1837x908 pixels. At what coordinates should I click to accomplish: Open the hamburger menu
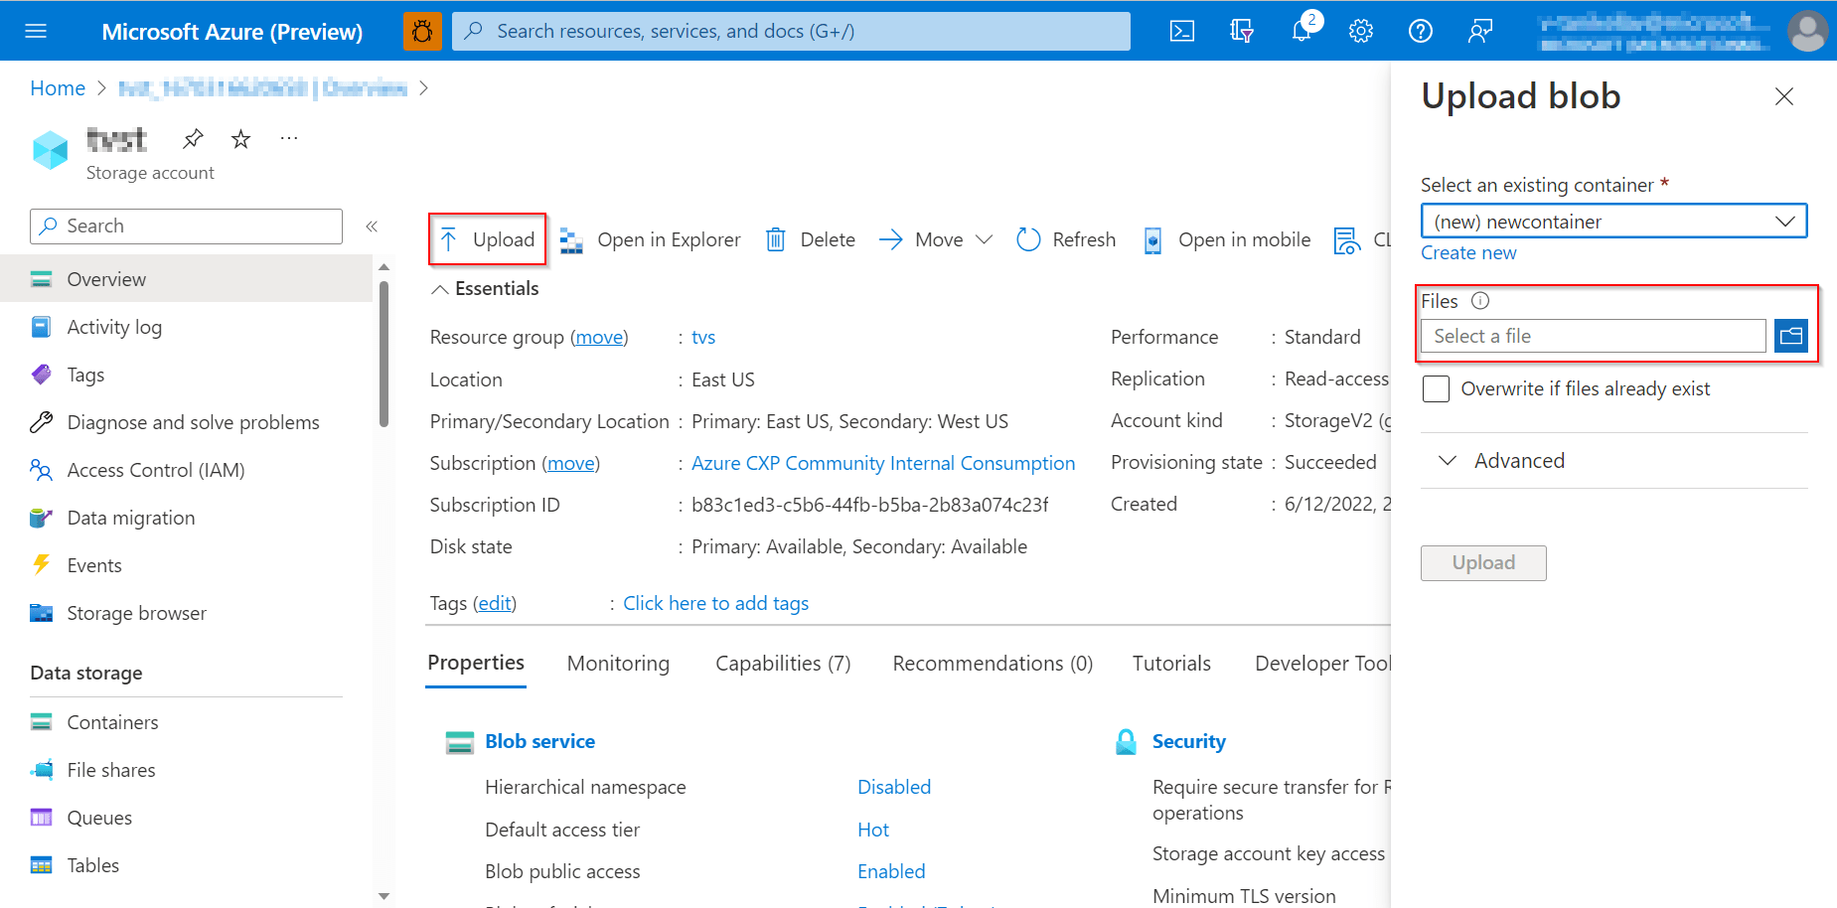tap(36, 31)
